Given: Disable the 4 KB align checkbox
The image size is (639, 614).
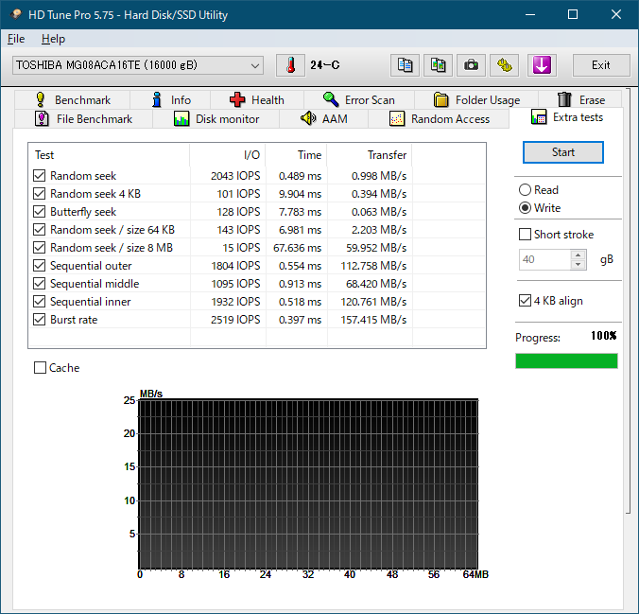Looking at the screenshot, I should pos(525,301).
